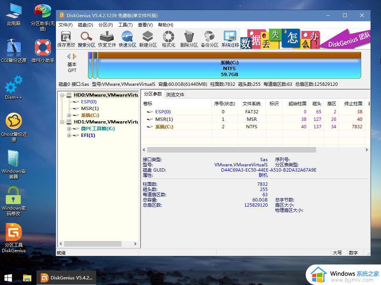The height and width of the screenshot is (285, 381).
Task: Create a New Partition (新建分区)
Action: tap(148, 39)
